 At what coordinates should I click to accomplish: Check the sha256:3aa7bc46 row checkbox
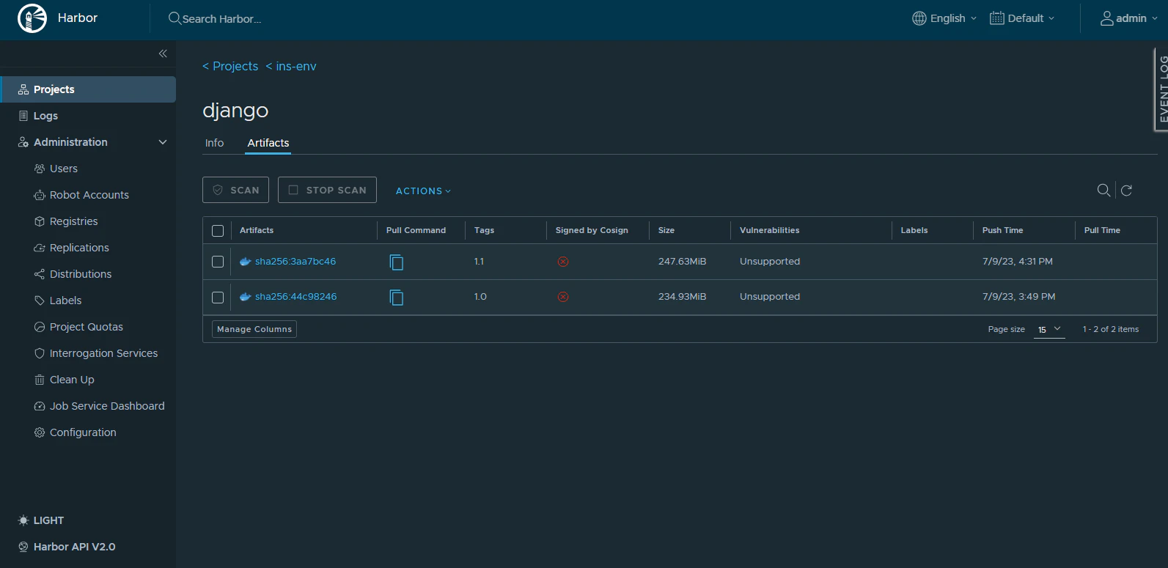[x=218, y=262]
